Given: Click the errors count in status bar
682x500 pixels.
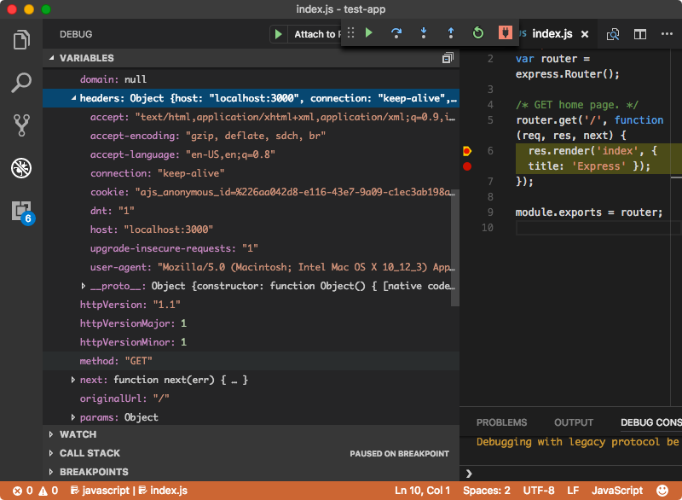Looking at the screenshot, I should (x=23, y=491).
